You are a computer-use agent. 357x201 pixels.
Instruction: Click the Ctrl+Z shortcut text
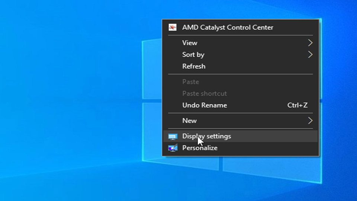pyautogui.click(x=297, y=105)
